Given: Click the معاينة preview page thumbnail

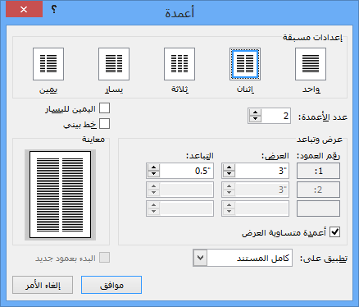Looking at the screenshot, I should [60, 195].
